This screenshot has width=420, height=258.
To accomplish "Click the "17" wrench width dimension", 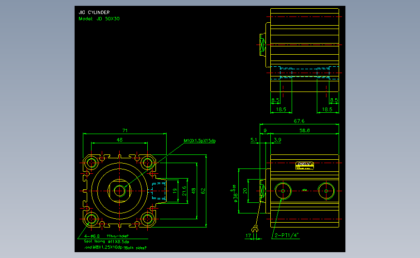I will pos(249,236).
